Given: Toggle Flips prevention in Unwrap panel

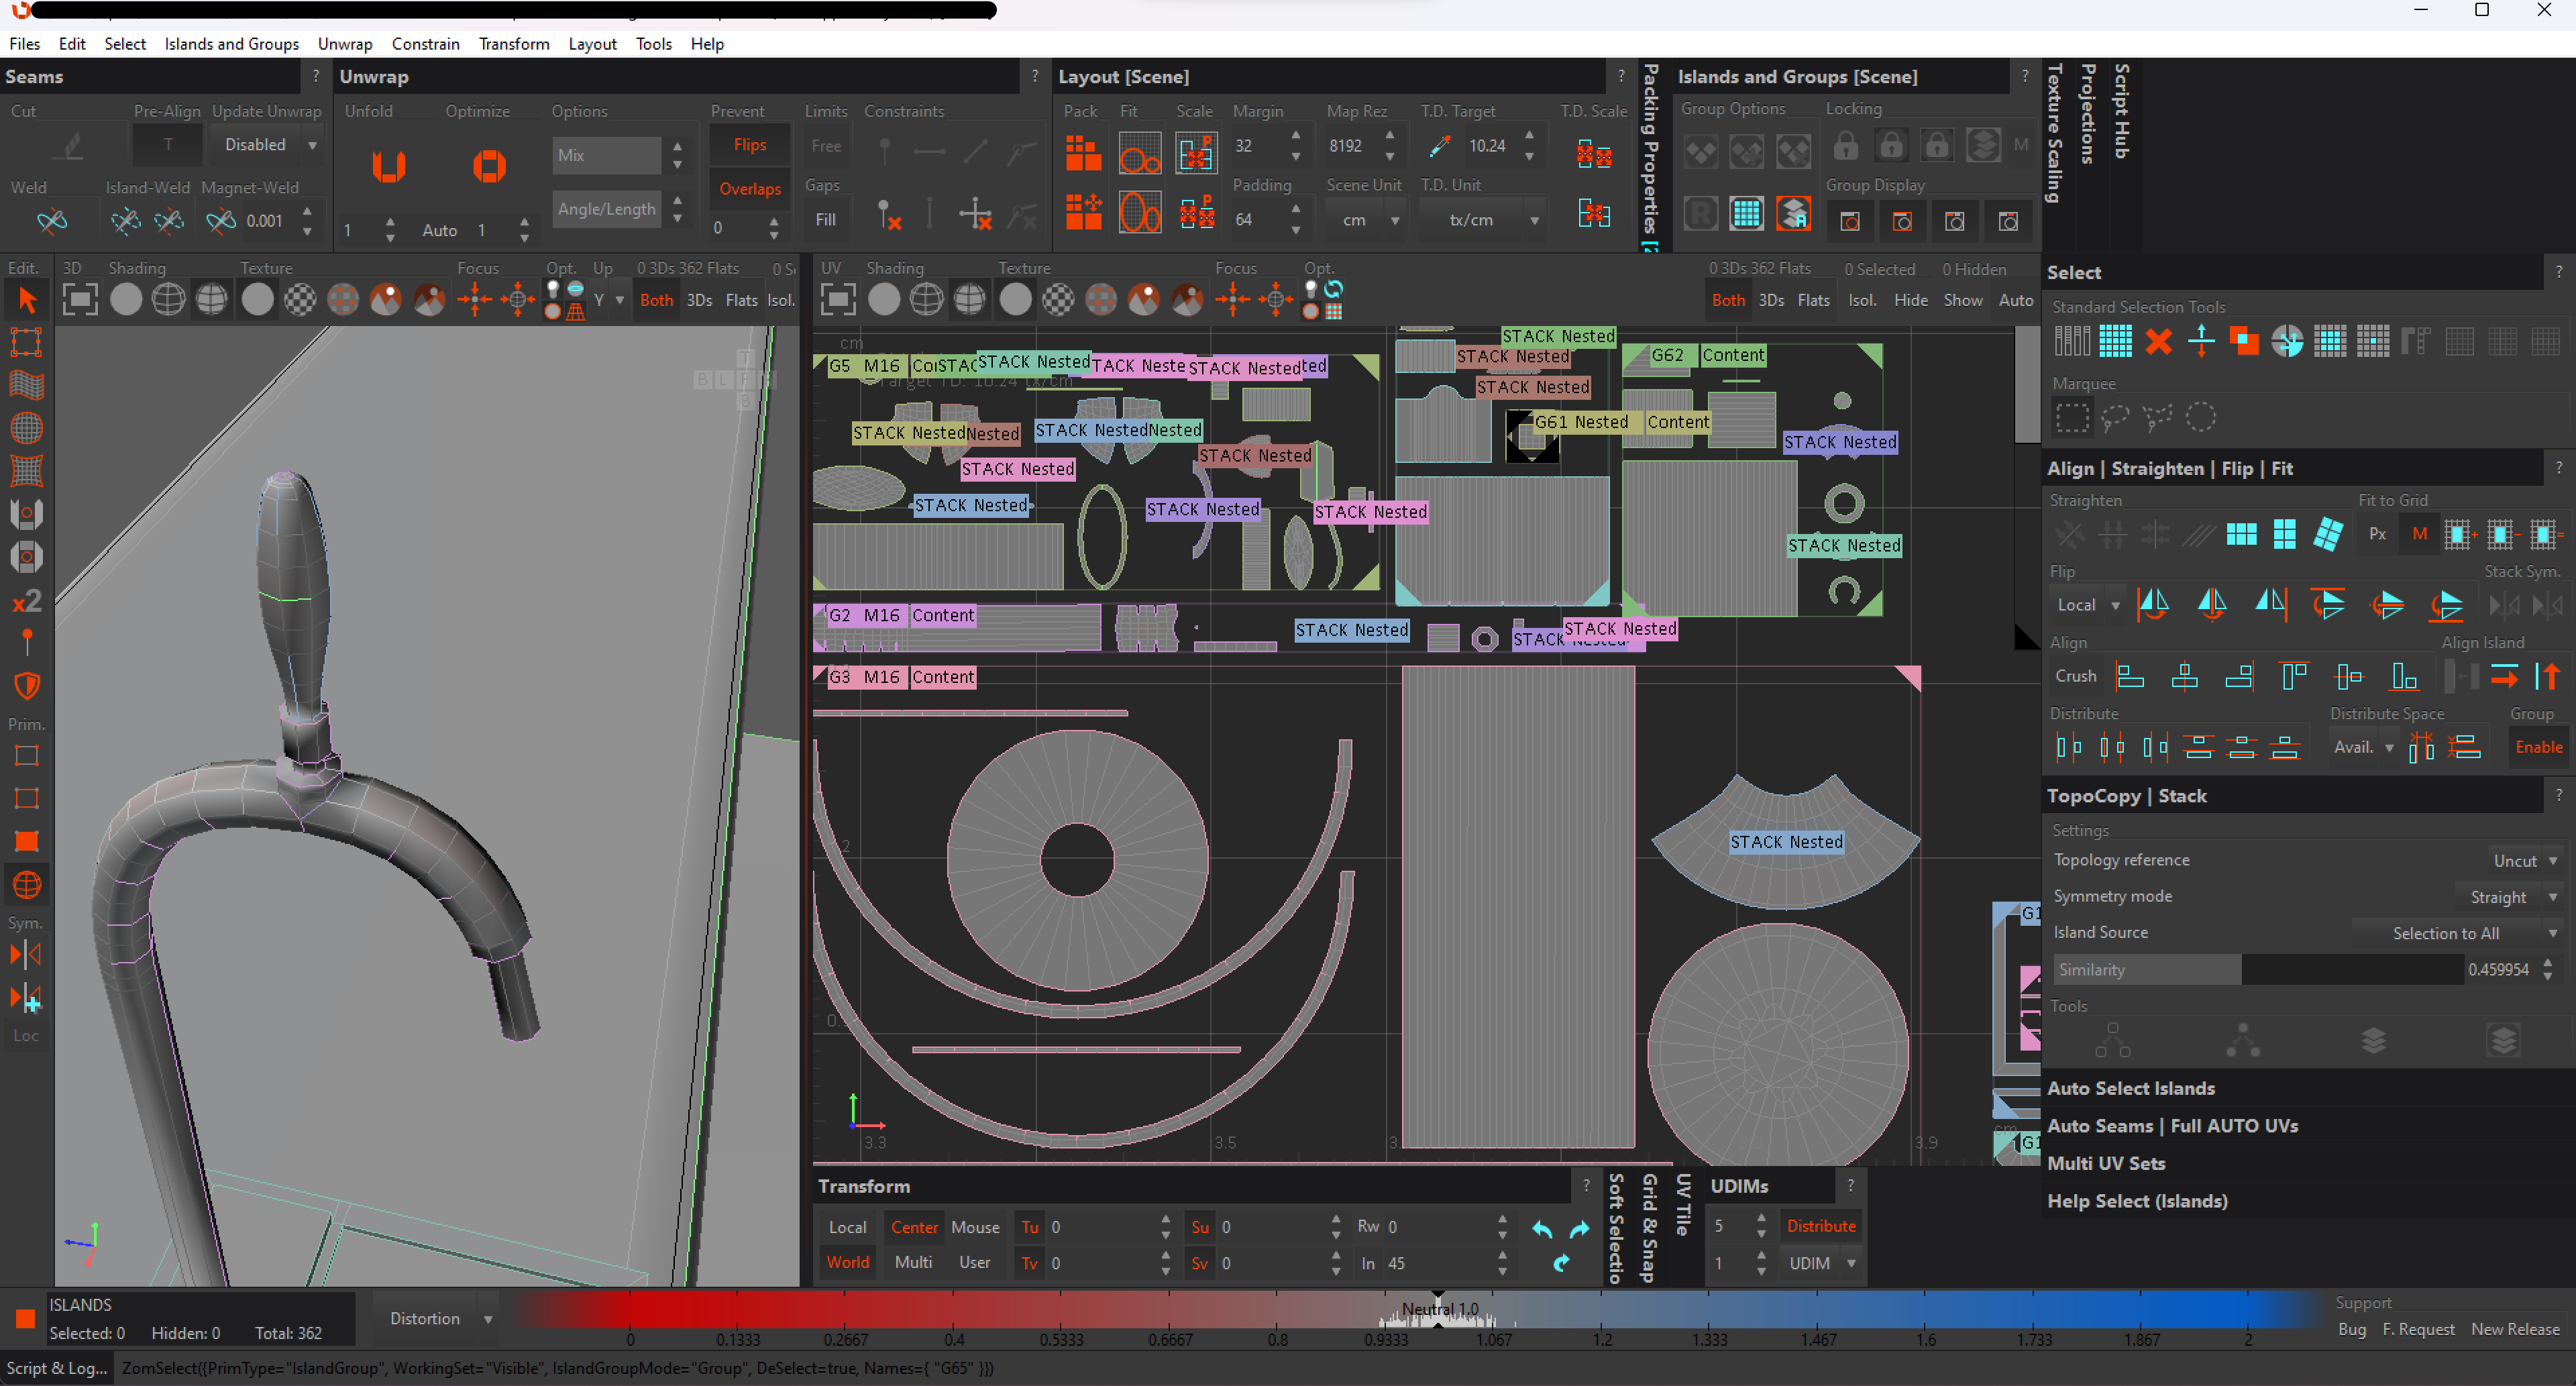Looking at the screenshot, I should 749,145.
